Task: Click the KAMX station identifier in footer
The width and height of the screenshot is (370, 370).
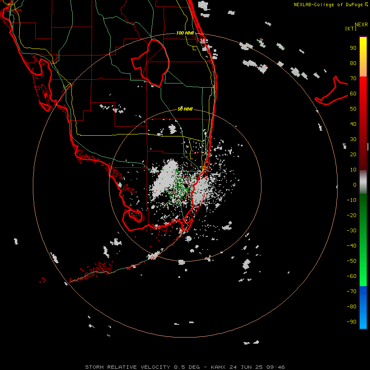Action: coord(218,367)
